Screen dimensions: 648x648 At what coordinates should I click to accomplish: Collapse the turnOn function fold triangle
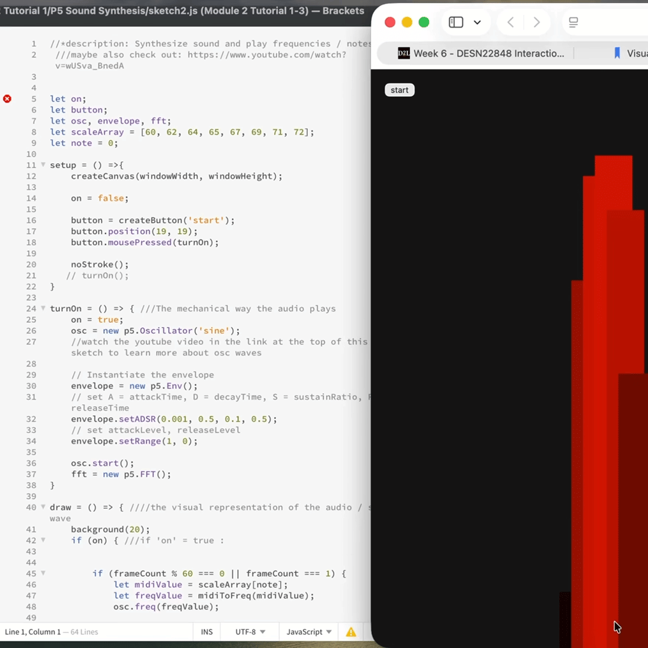point(43,308)
